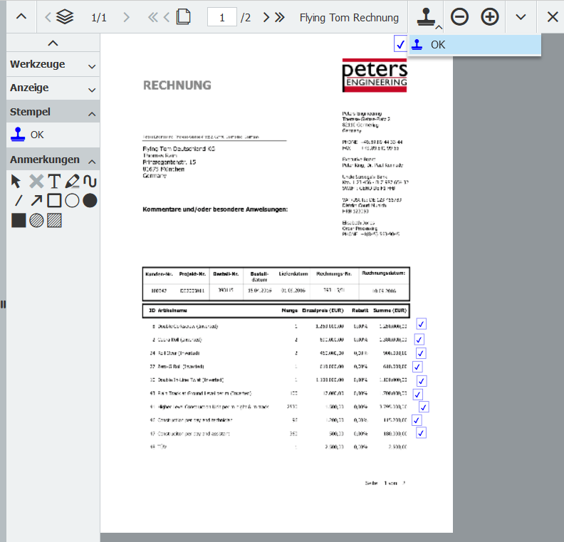Open the stamp toolbar dropdown button
The height and width of the screenshot is (542, 564).
click(427, 17)
